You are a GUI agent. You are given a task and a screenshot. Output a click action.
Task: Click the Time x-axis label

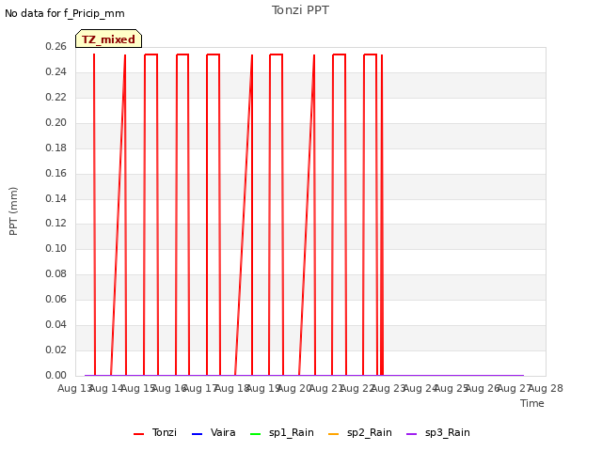point(532,403)
